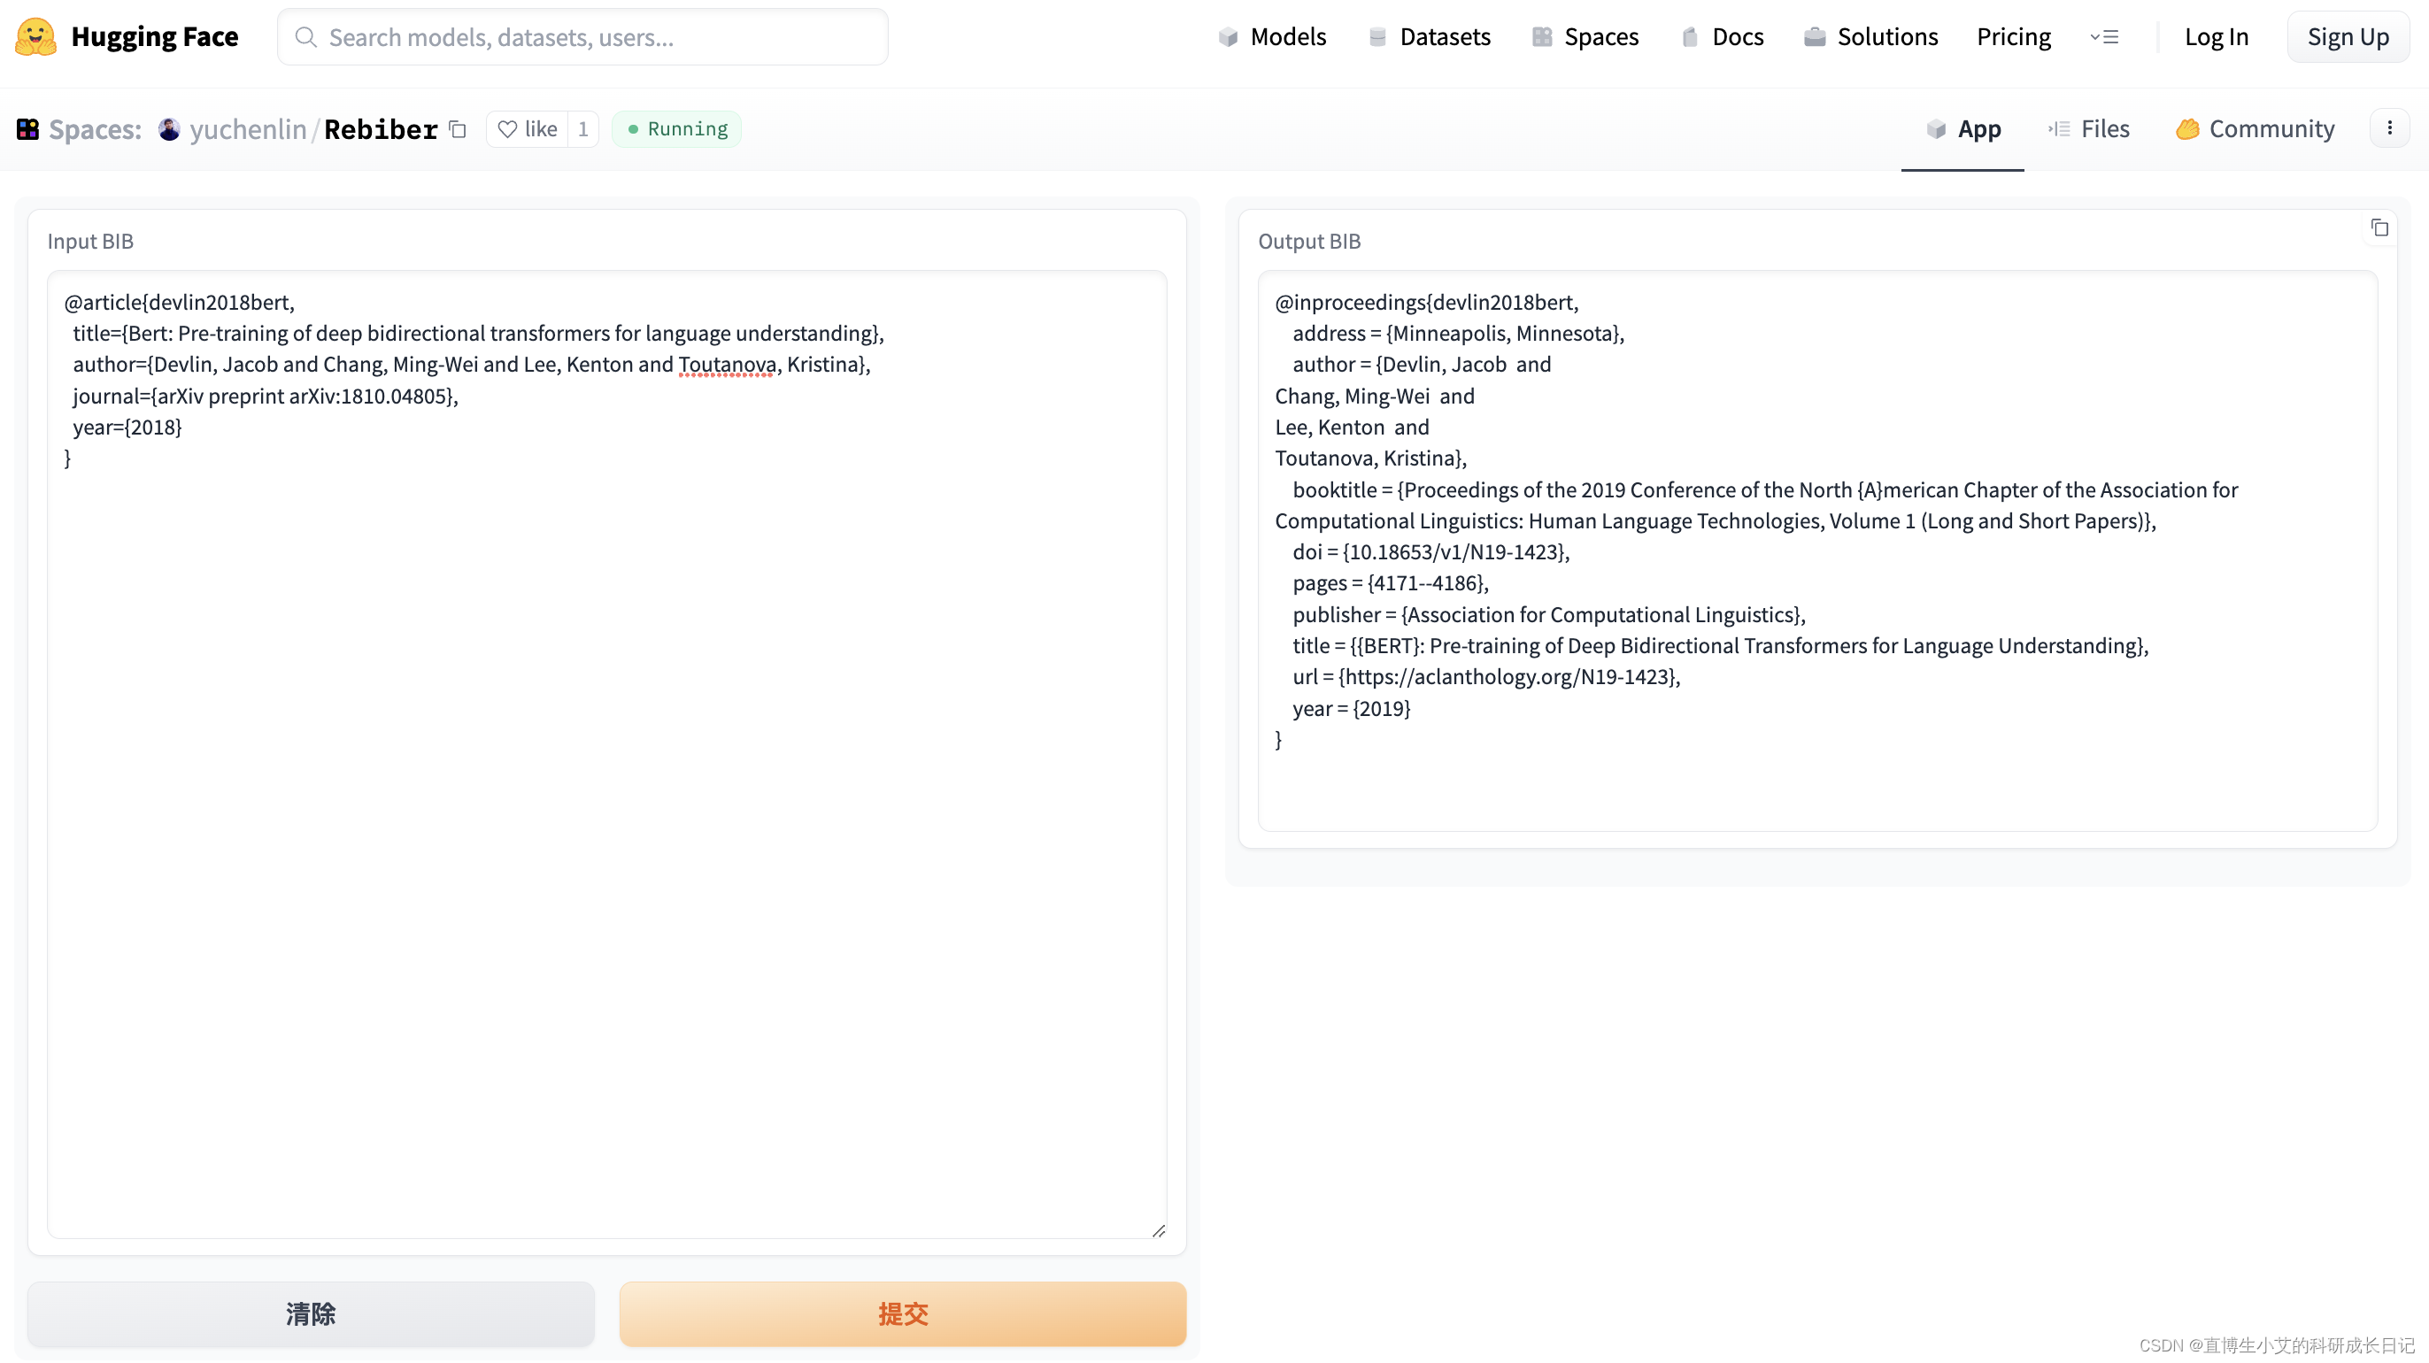This screenshot has width=2429, height=1363.
Task: Switch to the Files tab
Action: pyautogui.click(x=2088, y=129)
